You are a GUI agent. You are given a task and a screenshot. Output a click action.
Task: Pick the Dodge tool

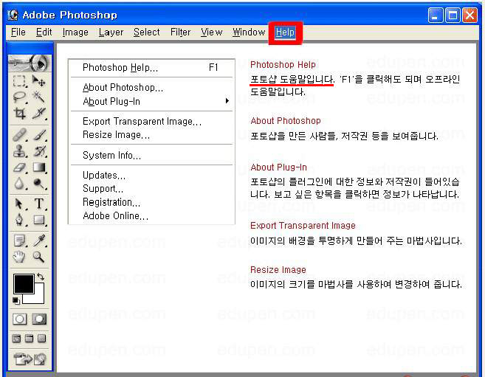(x=39, y=184)
